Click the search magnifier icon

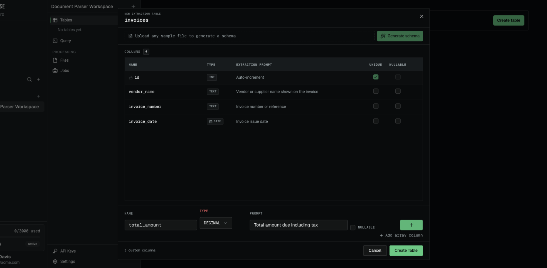pyautogui.click(x=29, y=79)
